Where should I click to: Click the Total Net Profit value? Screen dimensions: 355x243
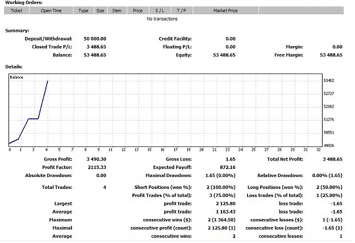point(332,159)
